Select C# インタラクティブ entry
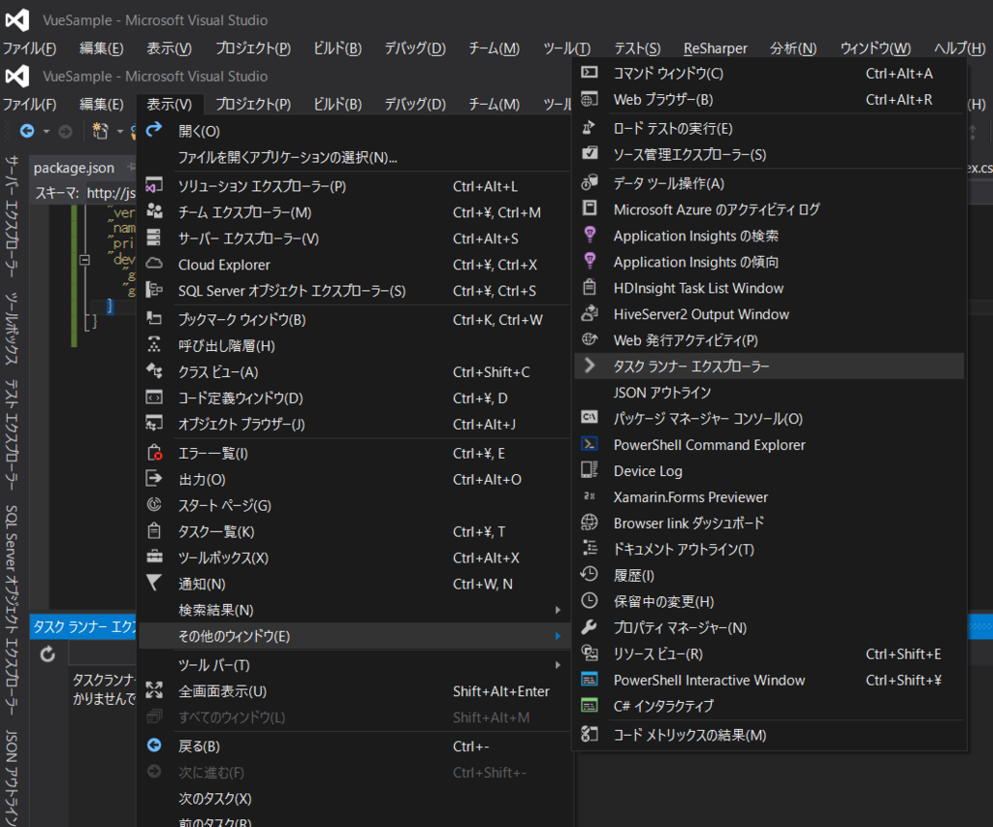This screenshot has height=827, width=993. click(x=769, y=706)
